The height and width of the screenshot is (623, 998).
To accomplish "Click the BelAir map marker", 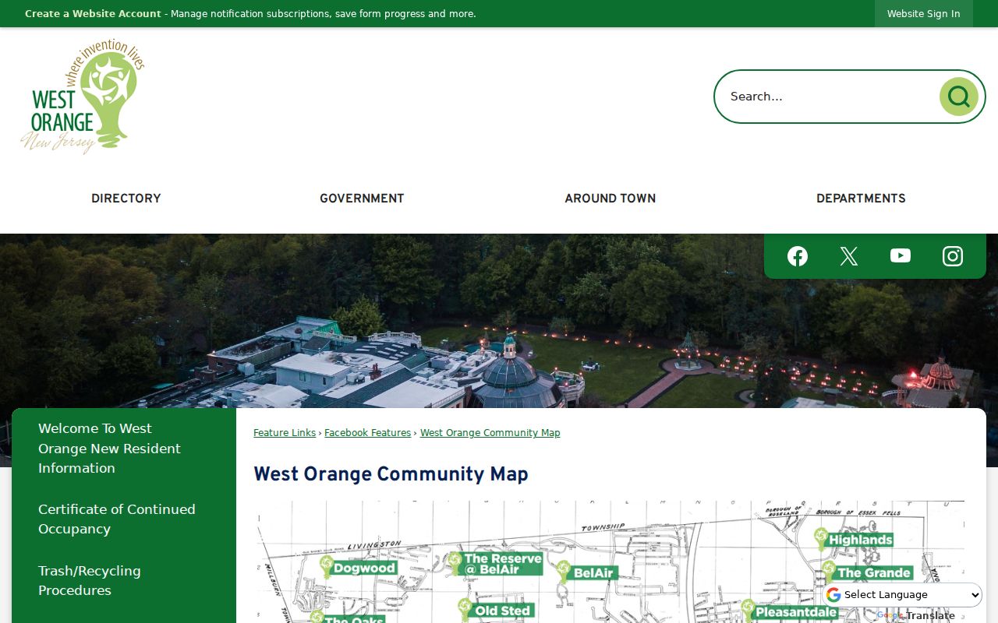I will (x=586, y=573).
